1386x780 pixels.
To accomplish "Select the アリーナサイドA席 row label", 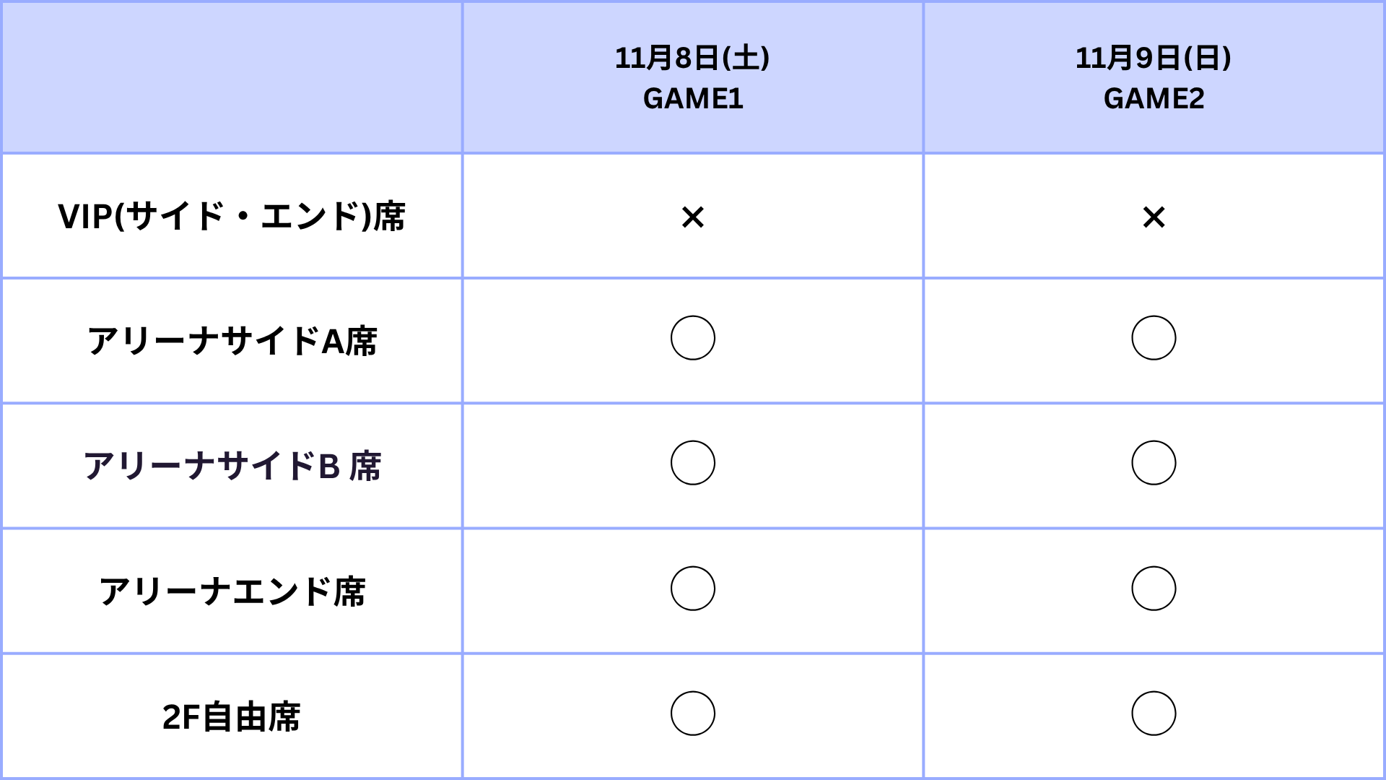I will point(231,341).
